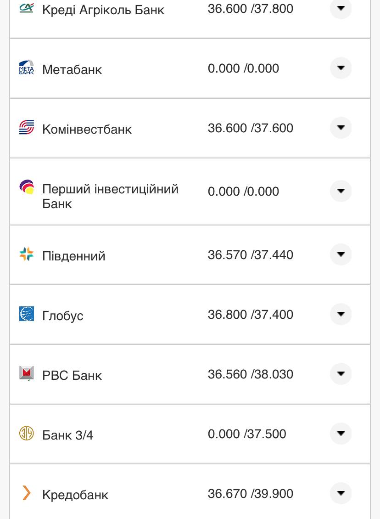Open the Глобус rate dropdown

pyautogui.click(x=341, y=314)
